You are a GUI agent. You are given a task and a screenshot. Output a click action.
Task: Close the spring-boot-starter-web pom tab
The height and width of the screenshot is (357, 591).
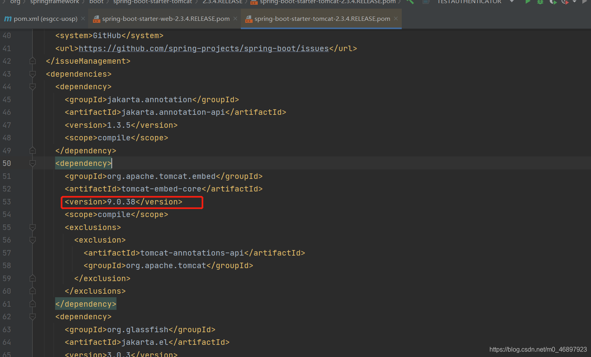(235, 18)
